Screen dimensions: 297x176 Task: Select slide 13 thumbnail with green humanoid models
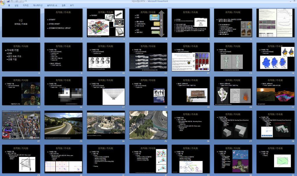pos(233,57)
